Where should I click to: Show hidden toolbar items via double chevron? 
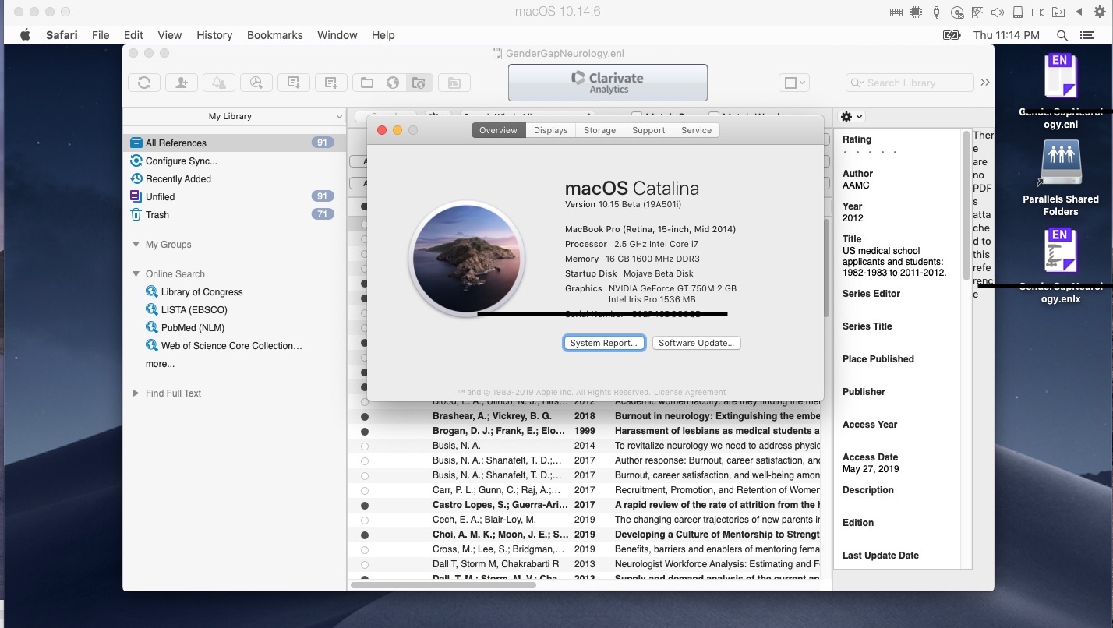coord(985,83)
